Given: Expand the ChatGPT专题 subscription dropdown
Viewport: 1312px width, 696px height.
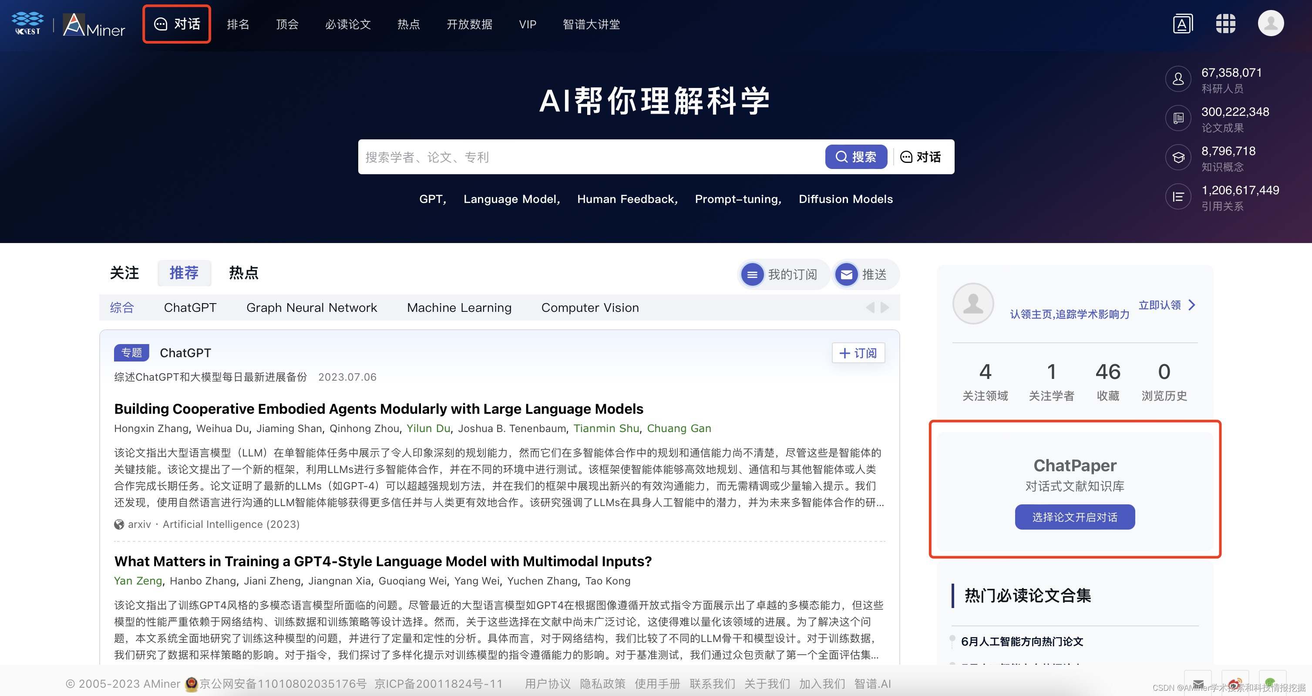Looking at the screenshot, I should click(x=856, y=353).
